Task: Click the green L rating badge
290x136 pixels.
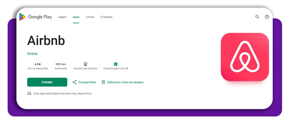Action: pyautogui.click(x=116, y=64)
